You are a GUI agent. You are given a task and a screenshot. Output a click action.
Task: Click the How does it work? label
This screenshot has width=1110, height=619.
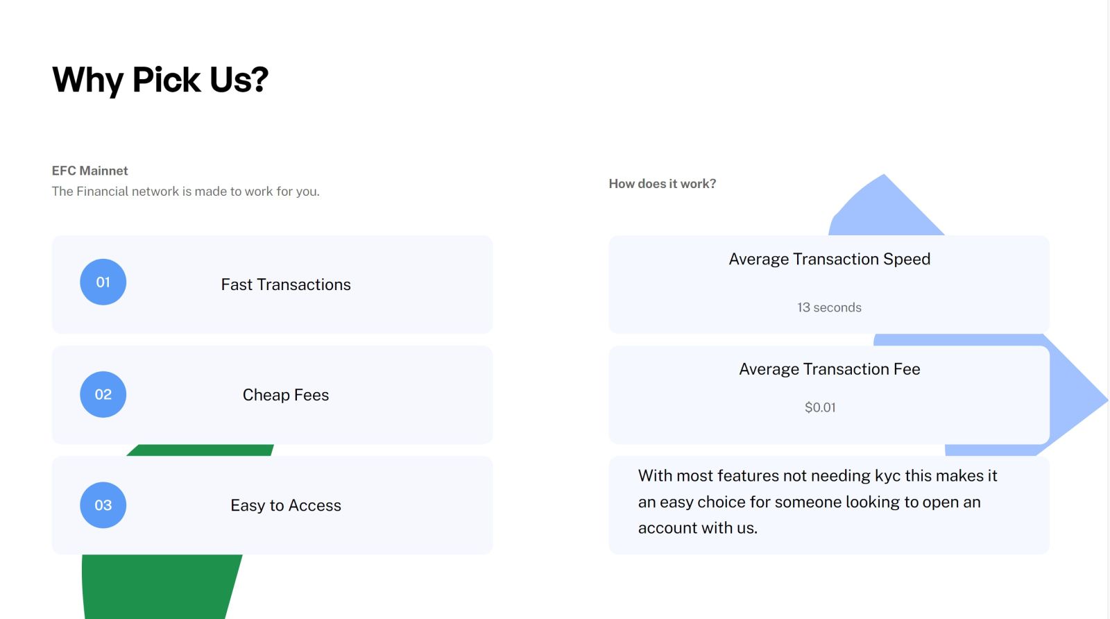[x=663, y=184]
